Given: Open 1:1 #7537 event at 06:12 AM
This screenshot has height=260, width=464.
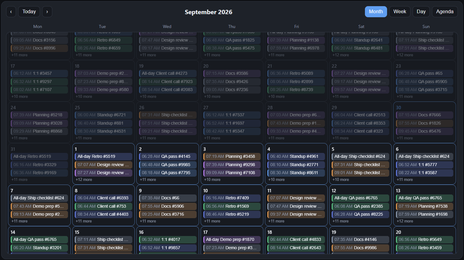Looking at the screenshot, I should (232, 115).
